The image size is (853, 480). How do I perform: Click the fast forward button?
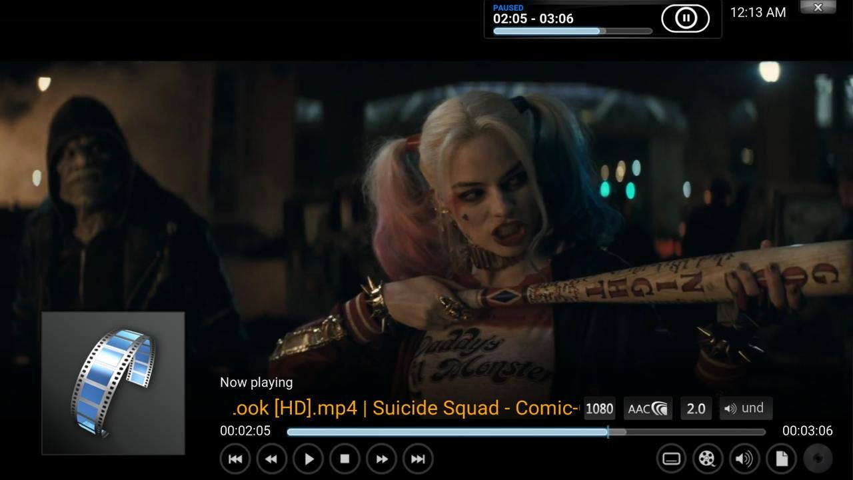coord(382,459)
